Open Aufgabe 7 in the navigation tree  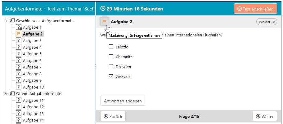(32, 67)
